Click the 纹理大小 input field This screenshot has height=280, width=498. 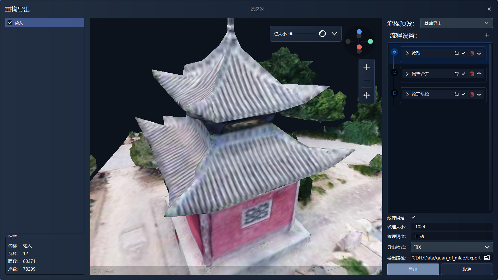pos(452,227)
